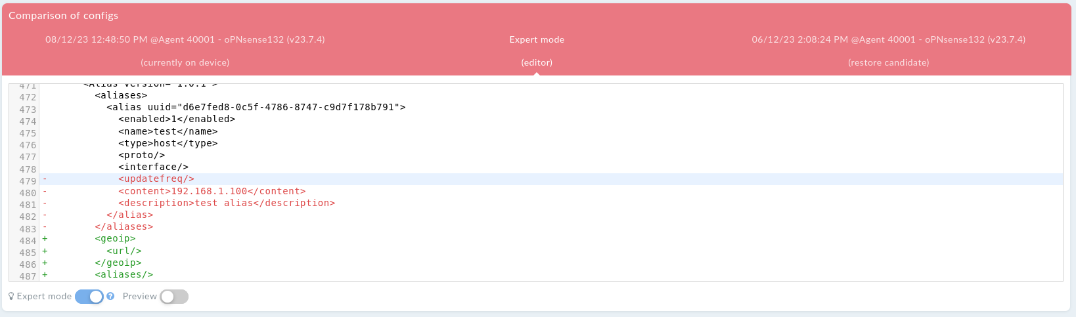Click the minus marker on line 480

[45, 191]
